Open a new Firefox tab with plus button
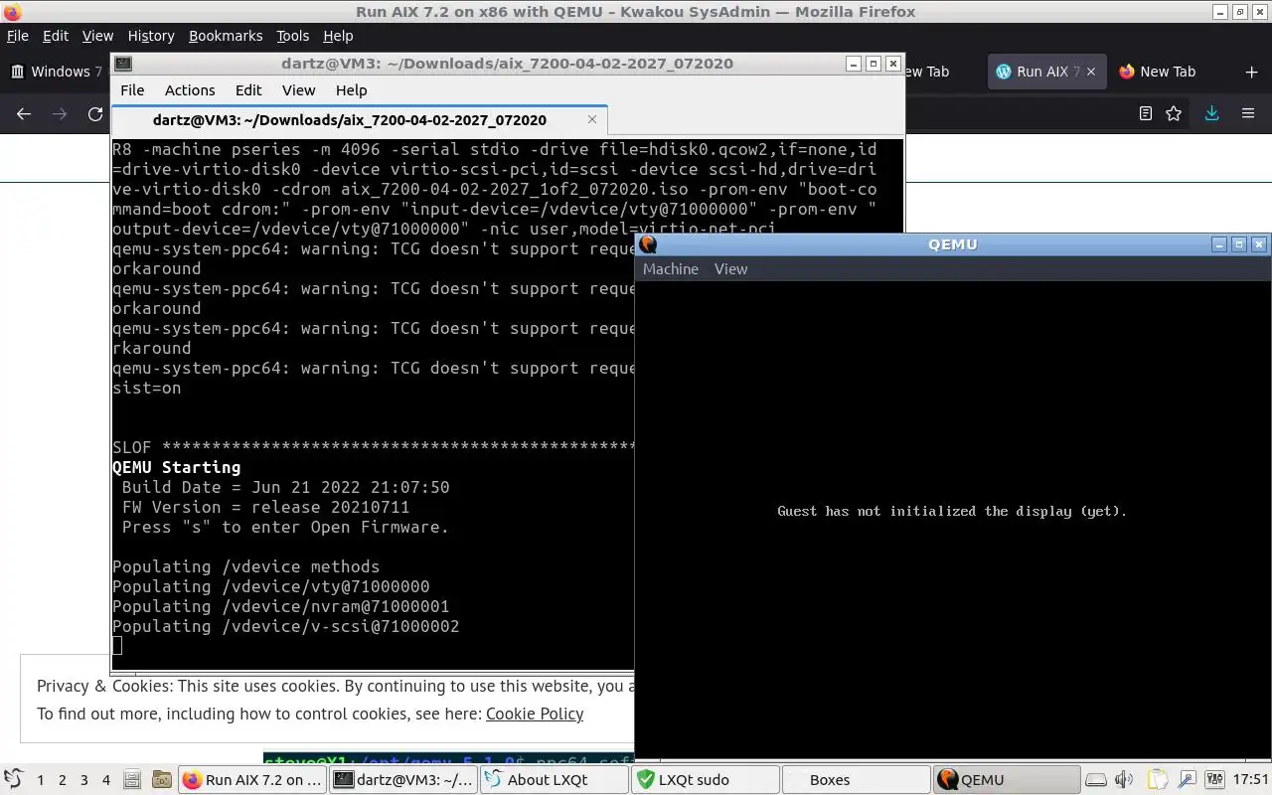 tap(1251, 72)
